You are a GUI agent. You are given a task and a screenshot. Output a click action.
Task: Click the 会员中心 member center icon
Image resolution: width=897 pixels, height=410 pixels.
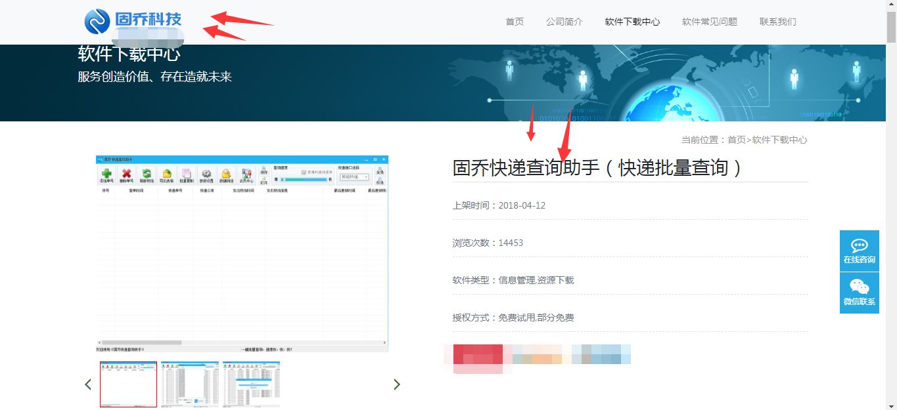(248, 174)
